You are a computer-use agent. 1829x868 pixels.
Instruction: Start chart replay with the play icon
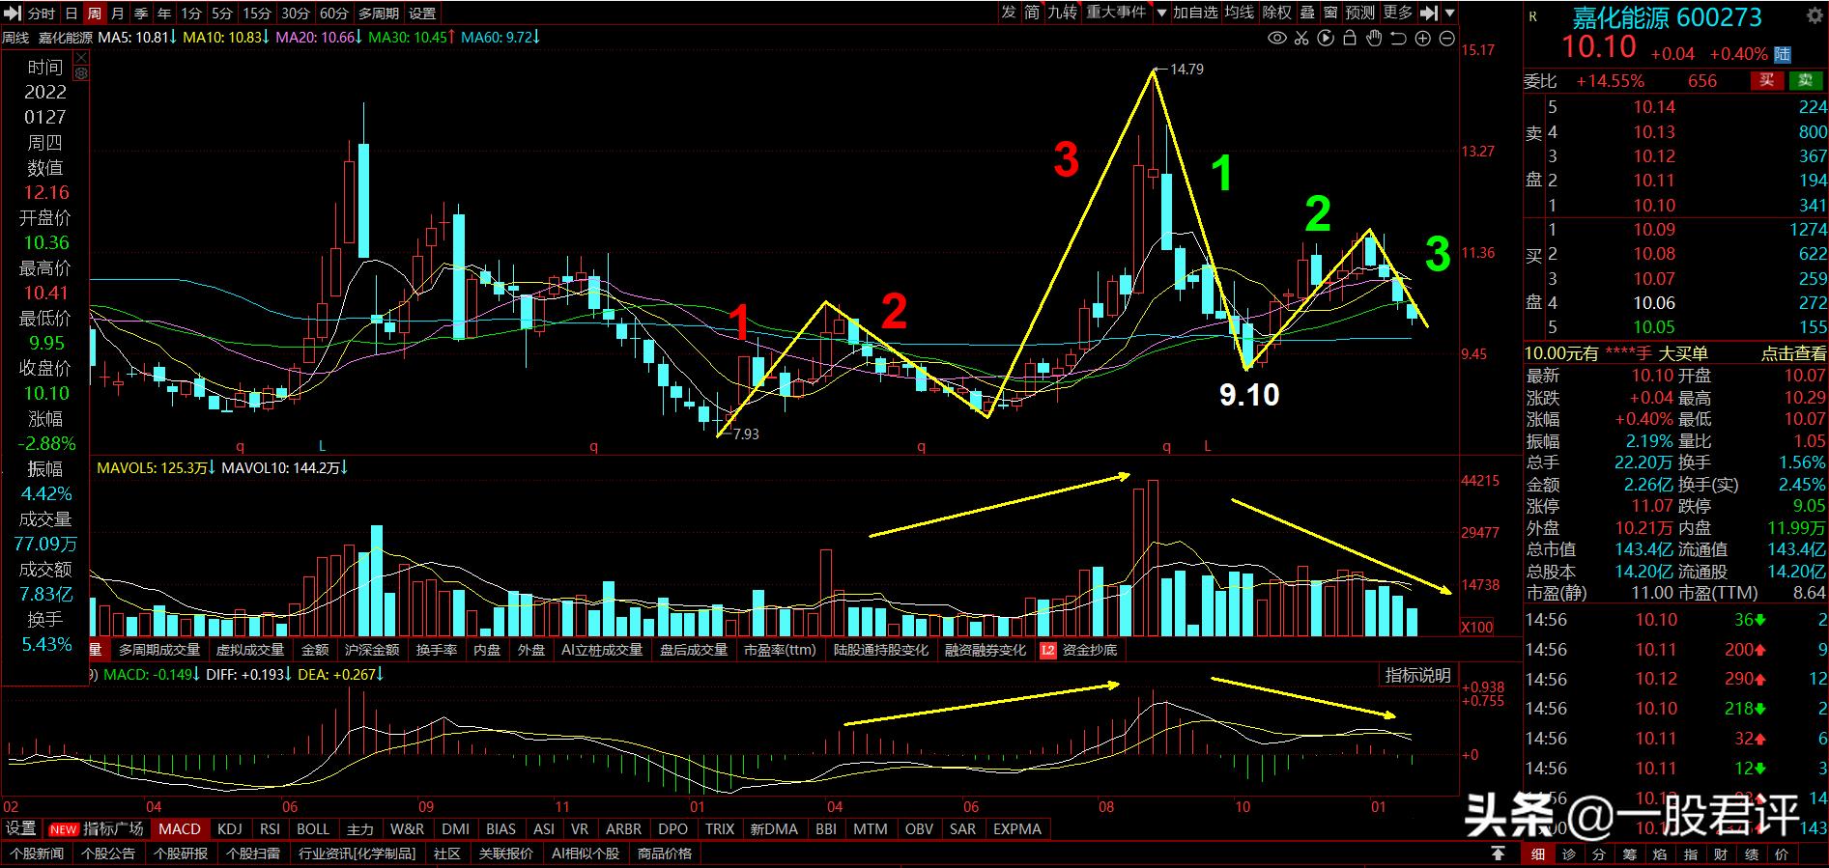point(1326,39)
